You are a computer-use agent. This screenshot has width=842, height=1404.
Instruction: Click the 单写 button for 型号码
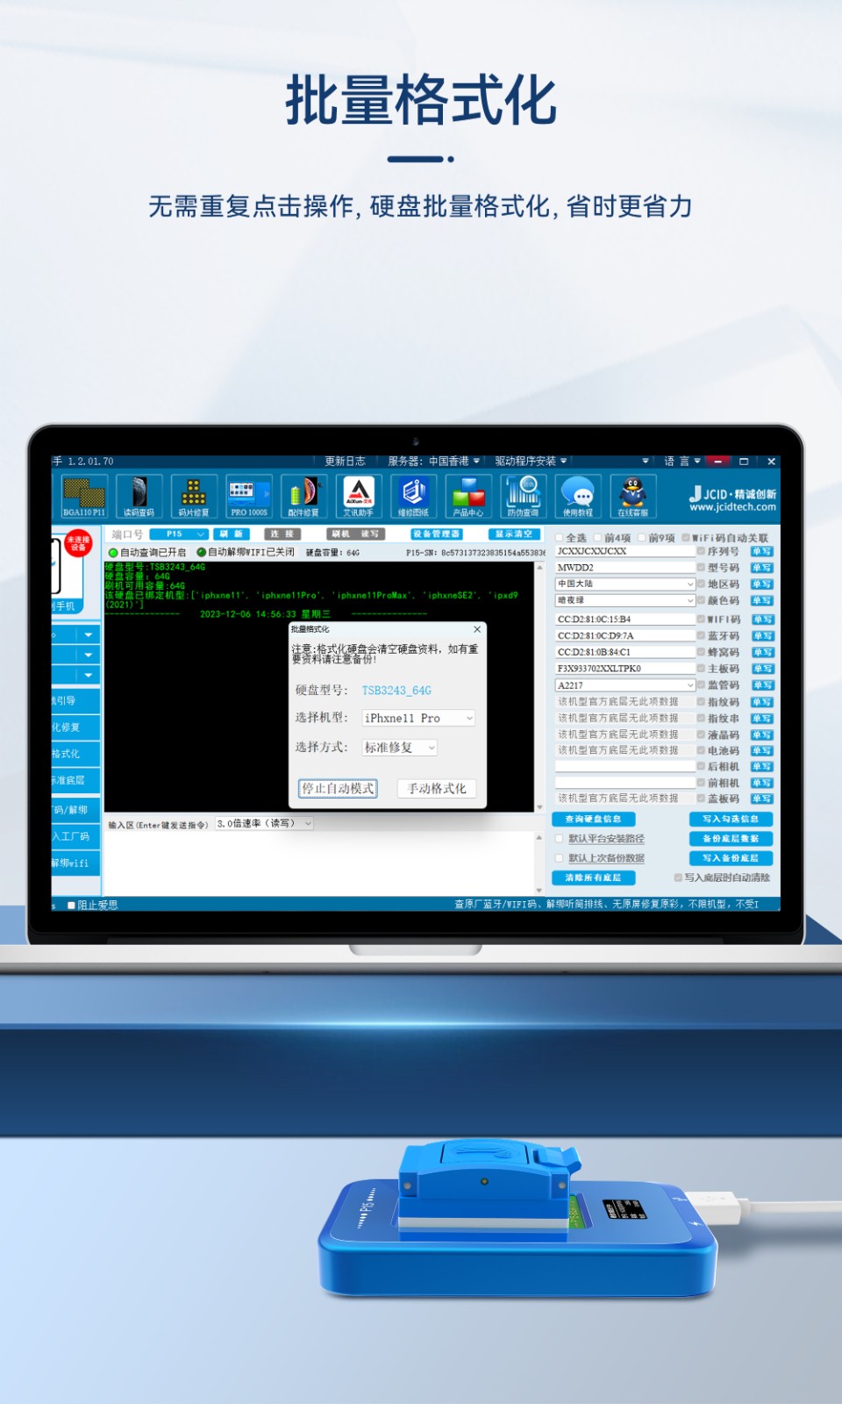point(762,568)
